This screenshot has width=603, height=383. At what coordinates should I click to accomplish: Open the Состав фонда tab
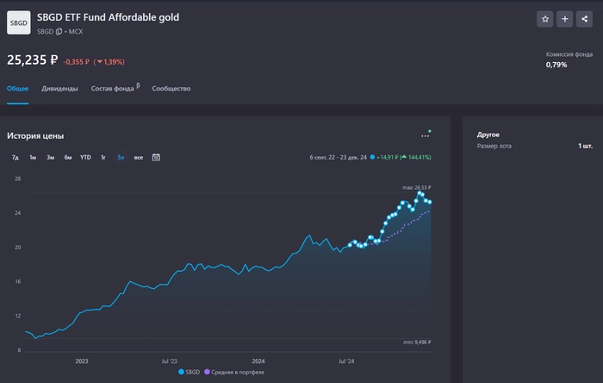(113, 89)
